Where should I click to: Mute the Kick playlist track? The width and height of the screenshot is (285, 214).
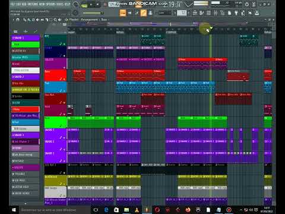click(64, 126)
